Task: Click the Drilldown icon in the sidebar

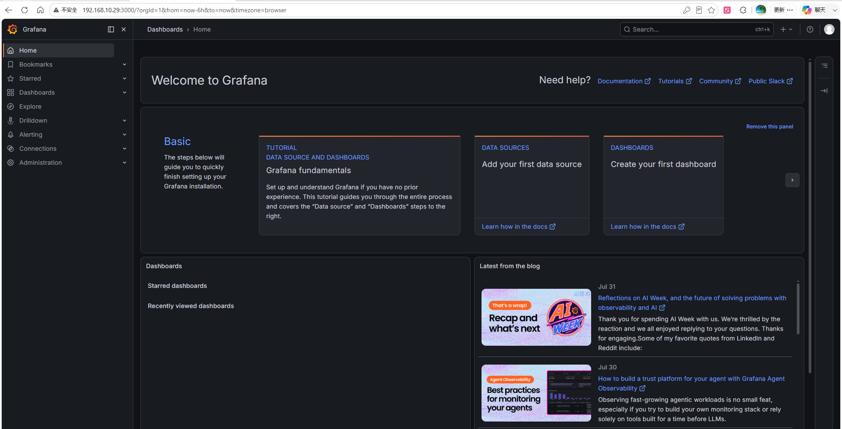Action: 11,121
